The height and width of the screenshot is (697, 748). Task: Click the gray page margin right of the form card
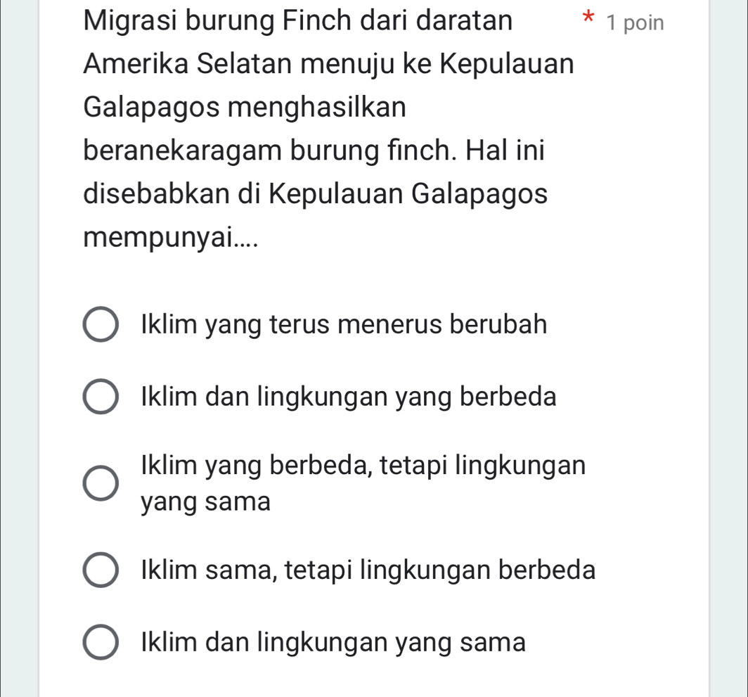click(729, 349)
